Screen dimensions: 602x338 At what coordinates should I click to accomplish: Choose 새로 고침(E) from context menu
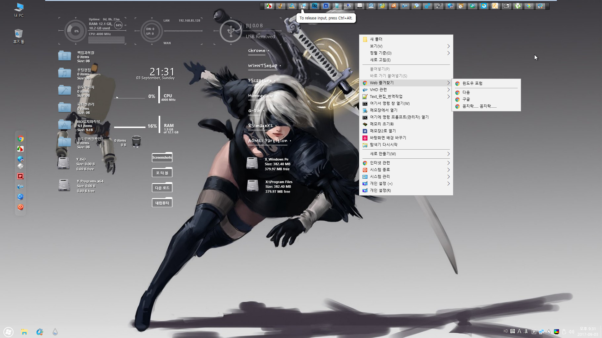point(406,60)
